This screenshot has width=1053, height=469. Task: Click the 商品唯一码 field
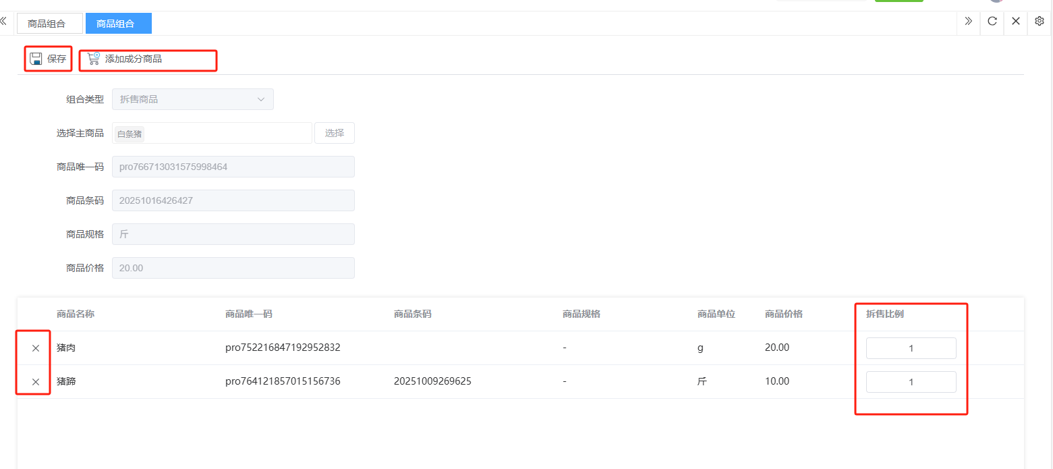[x=233, y=167]
